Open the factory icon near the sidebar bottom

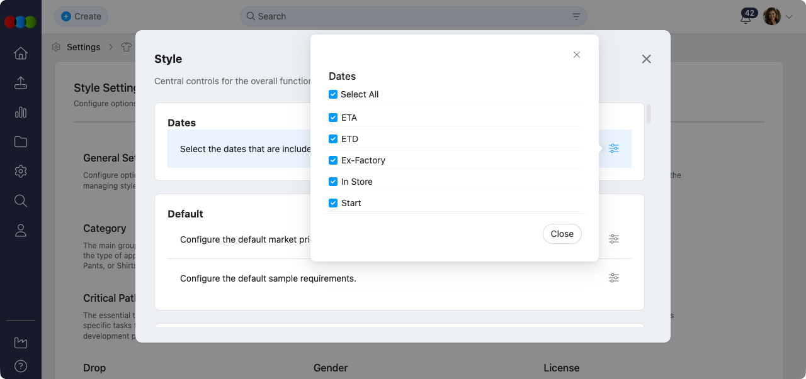click(20, 343)
